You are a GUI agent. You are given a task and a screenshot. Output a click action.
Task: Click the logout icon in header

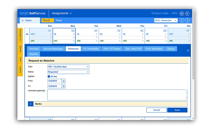(182, 14)
